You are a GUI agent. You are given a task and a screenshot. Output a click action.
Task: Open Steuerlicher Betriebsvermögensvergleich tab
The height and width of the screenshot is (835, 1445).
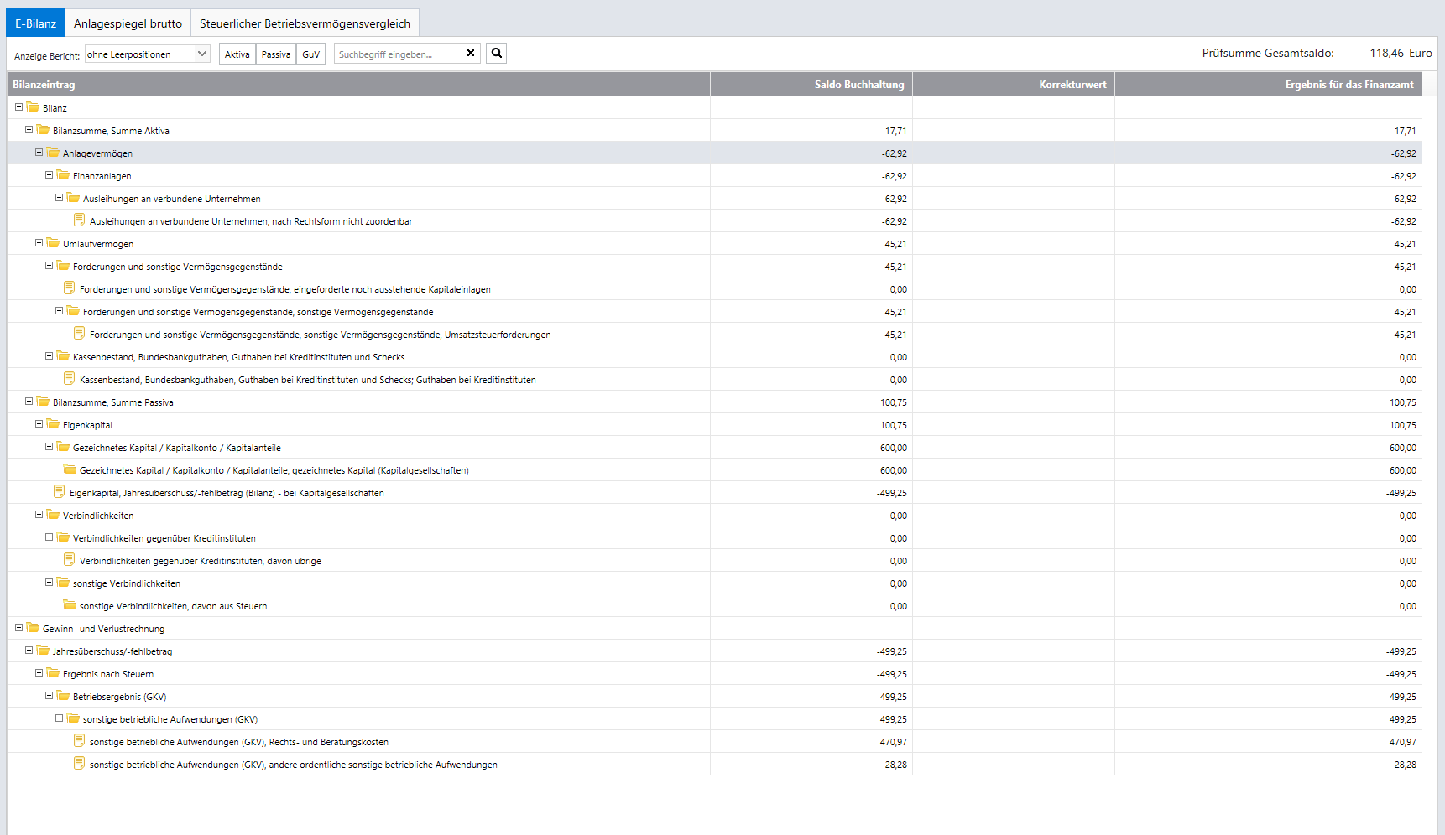point(305,23)
